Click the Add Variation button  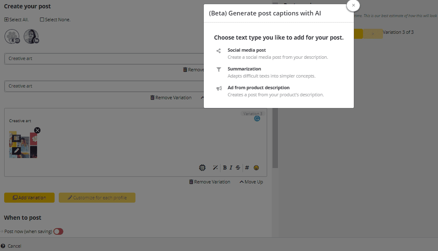[x=29, y=198]
